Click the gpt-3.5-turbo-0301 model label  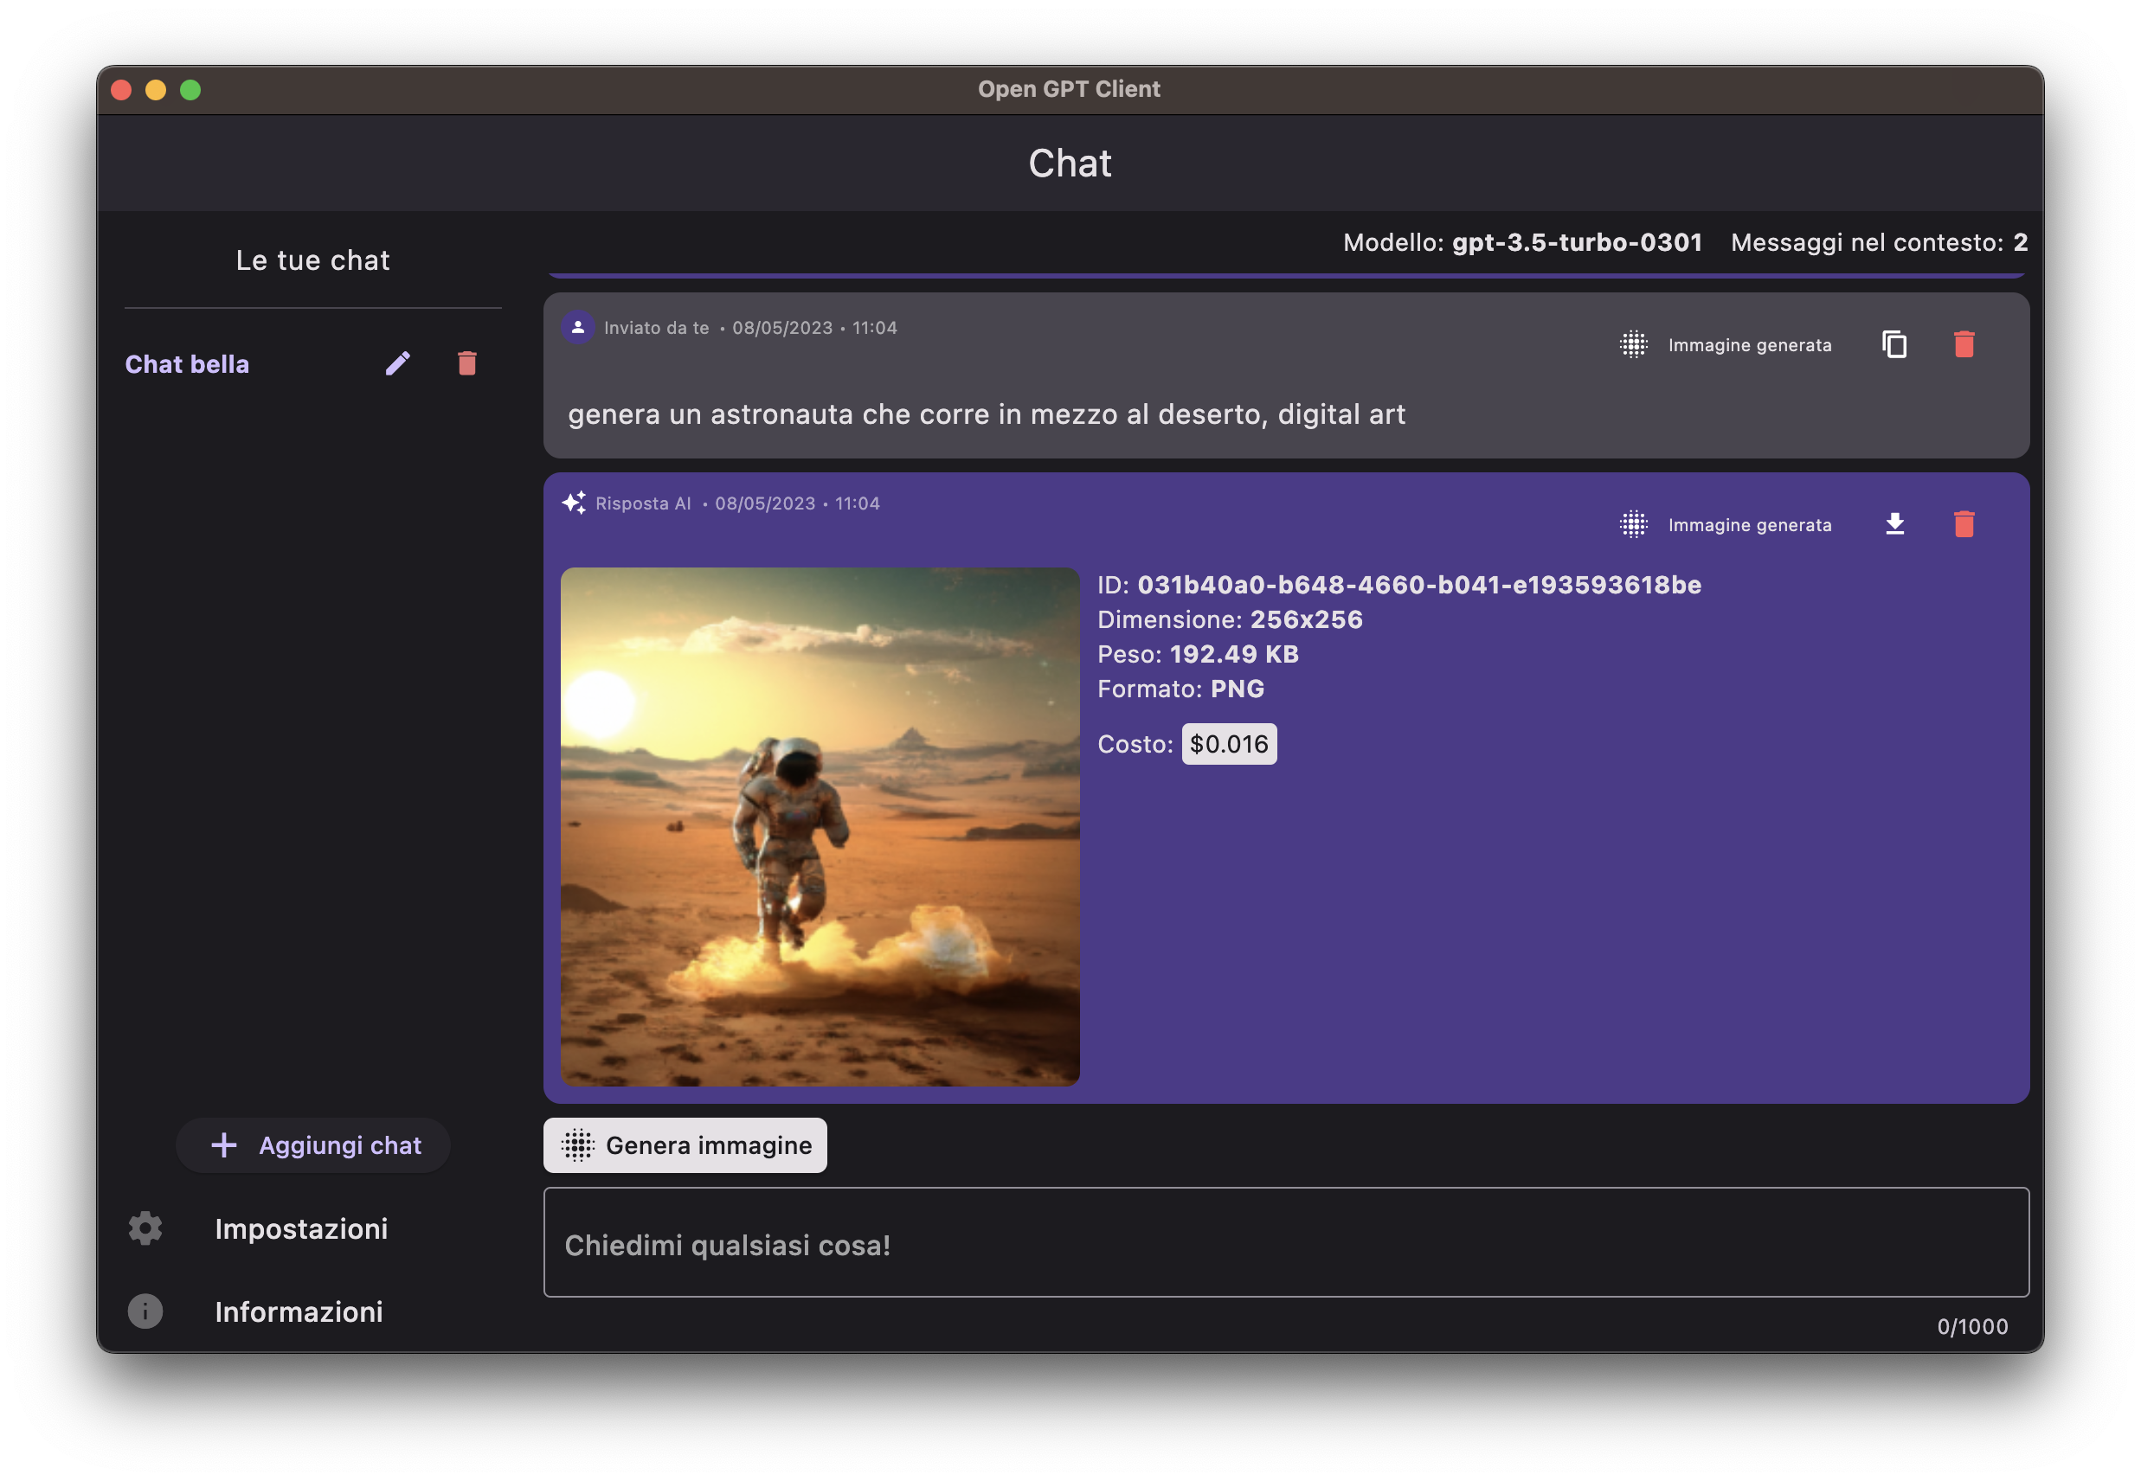[x=1576, y=243]
